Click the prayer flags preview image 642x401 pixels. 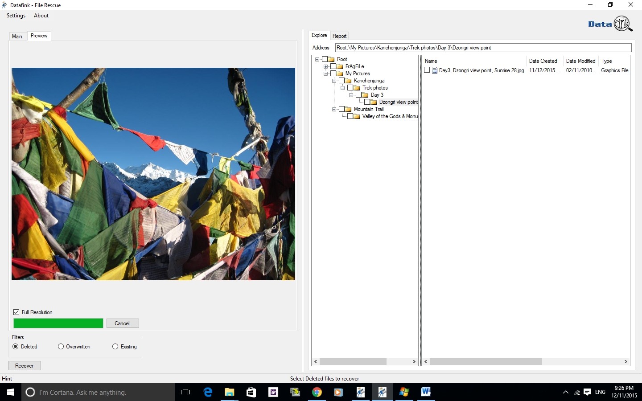153,174
